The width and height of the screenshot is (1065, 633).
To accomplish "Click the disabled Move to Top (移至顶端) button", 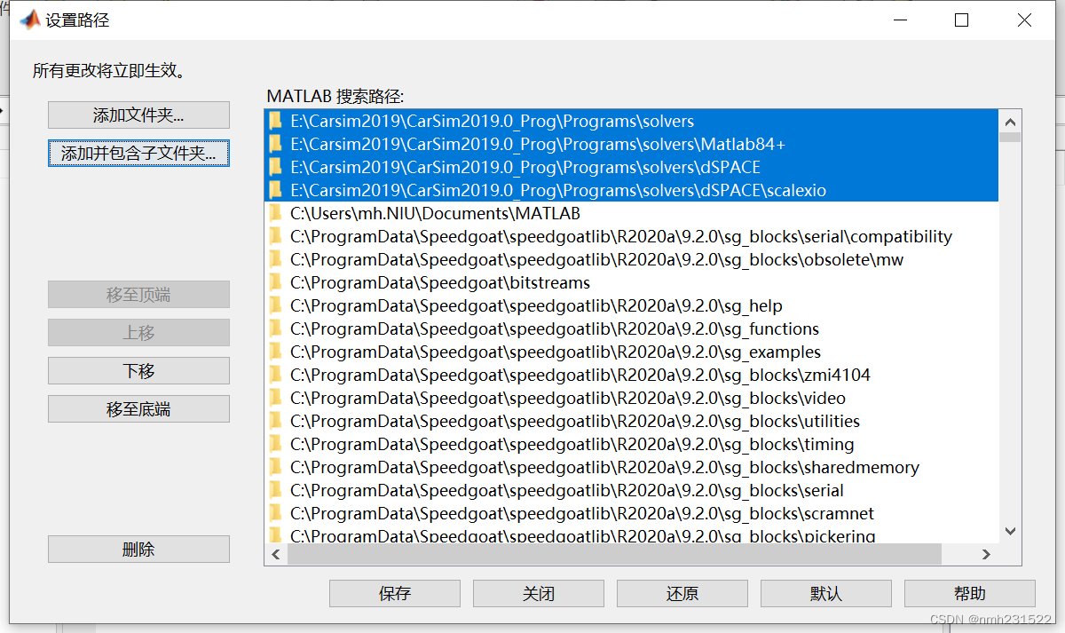I will tap(138, 295).
